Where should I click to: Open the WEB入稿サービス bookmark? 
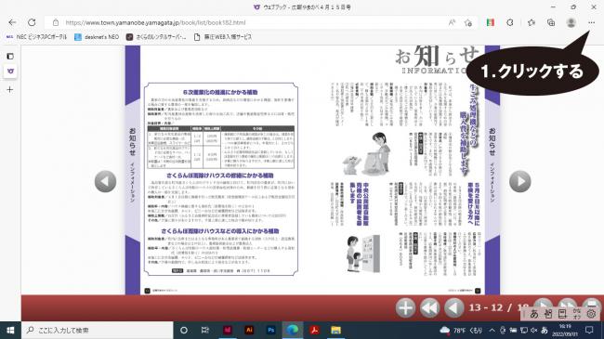tap(223, 37)
